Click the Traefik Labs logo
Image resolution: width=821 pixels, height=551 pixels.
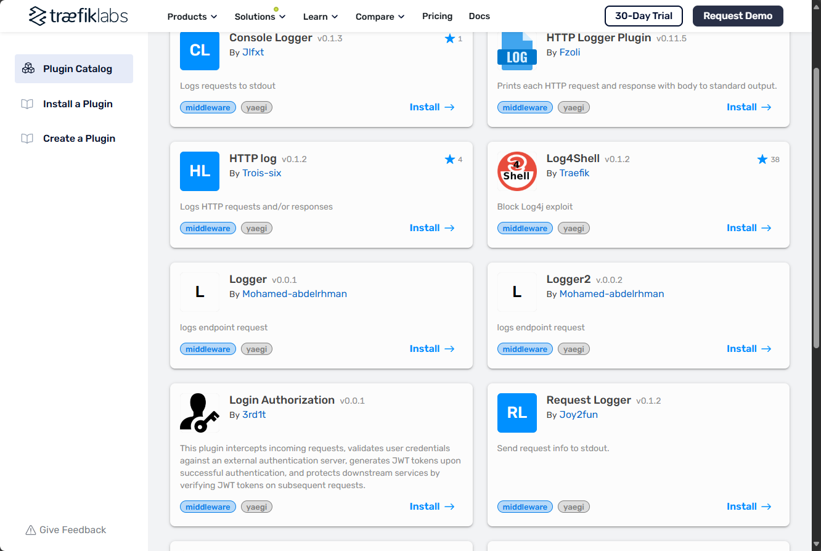[78, 16]
